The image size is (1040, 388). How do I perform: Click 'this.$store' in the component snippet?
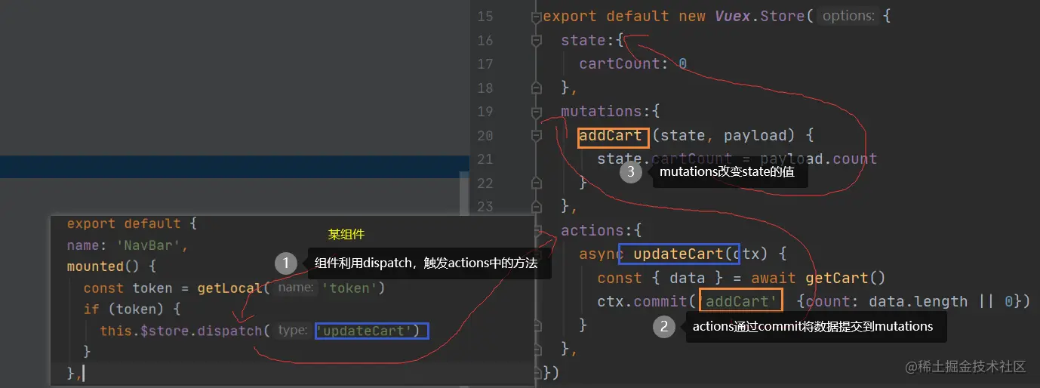(145, 330)
